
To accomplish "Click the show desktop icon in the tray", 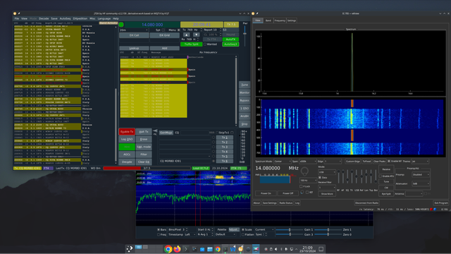I will tap(321, 249).
